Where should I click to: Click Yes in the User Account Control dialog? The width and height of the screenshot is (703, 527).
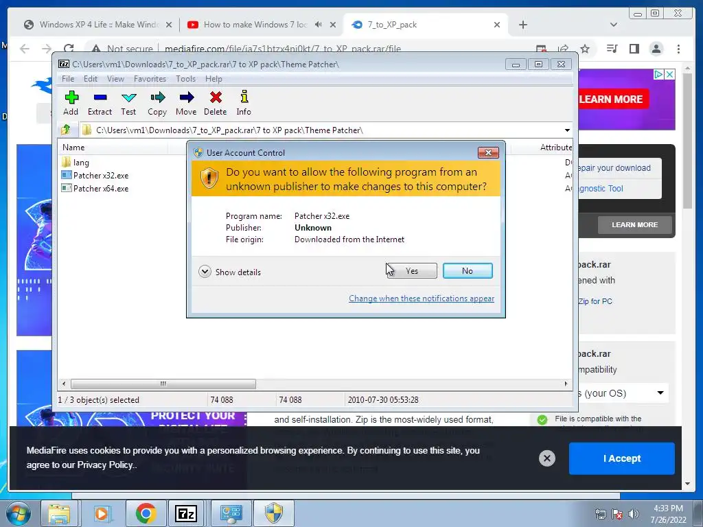412,270
